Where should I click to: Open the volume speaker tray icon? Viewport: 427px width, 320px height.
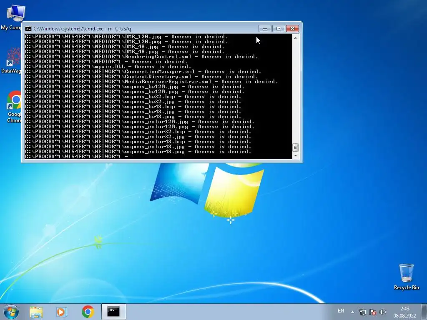[x=383, y=312]
